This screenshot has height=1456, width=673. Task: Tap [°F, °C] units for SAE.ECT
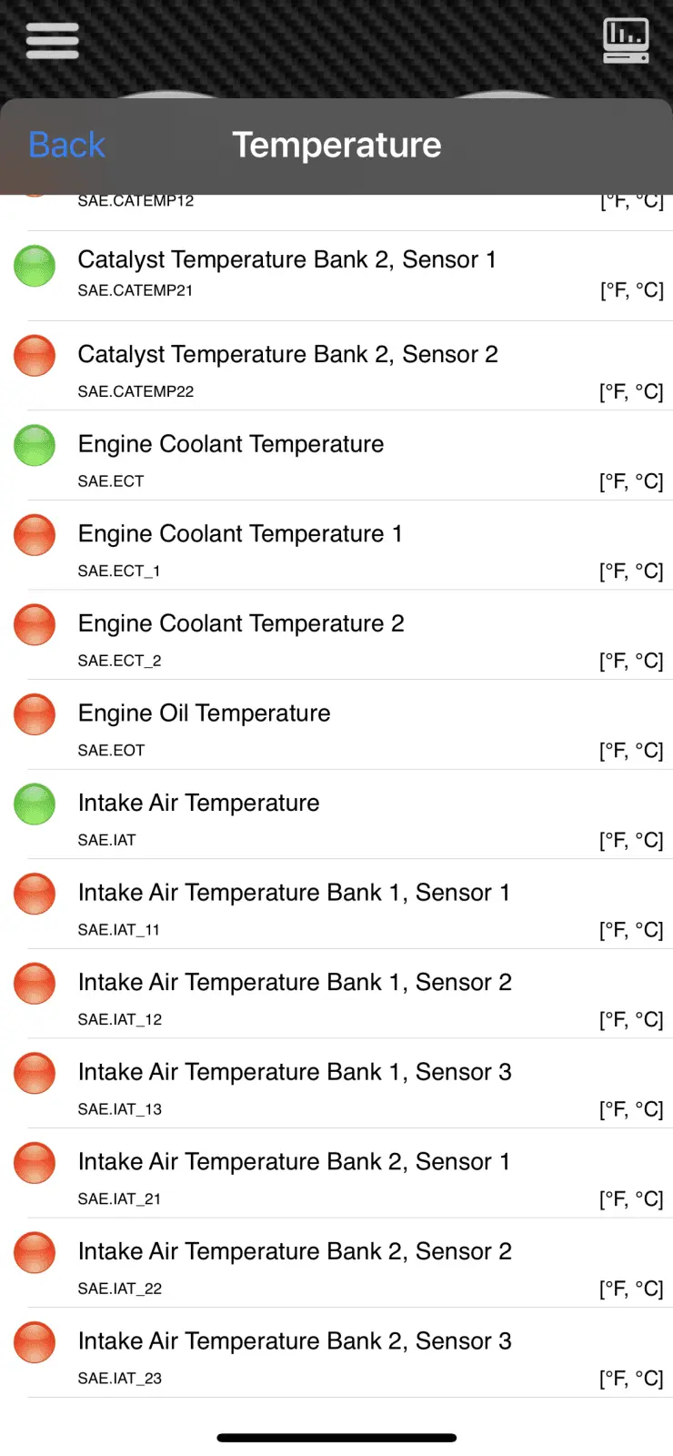point(631,481)
